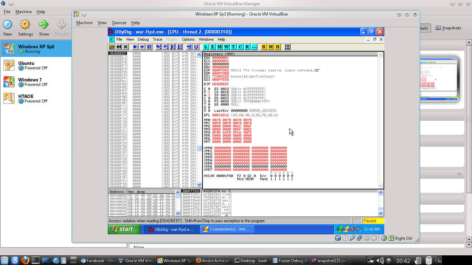
Task: Open the Log window with L icon
Action: 206,47
